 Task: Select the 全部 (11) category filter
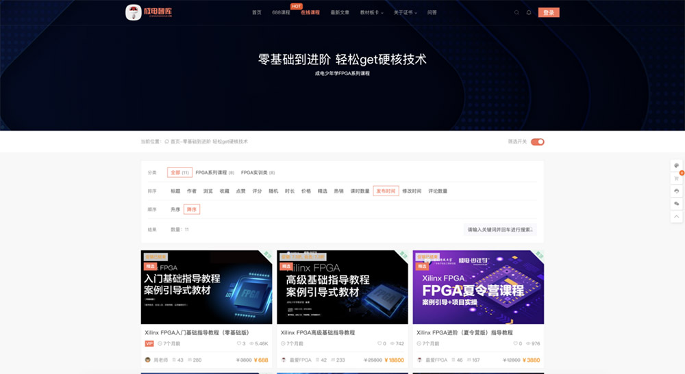[179, 172]
